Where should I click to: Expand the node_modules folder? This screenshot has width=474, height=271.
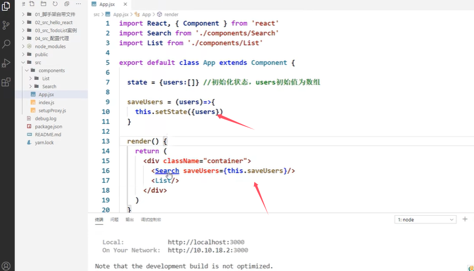(x=51, y=46)
